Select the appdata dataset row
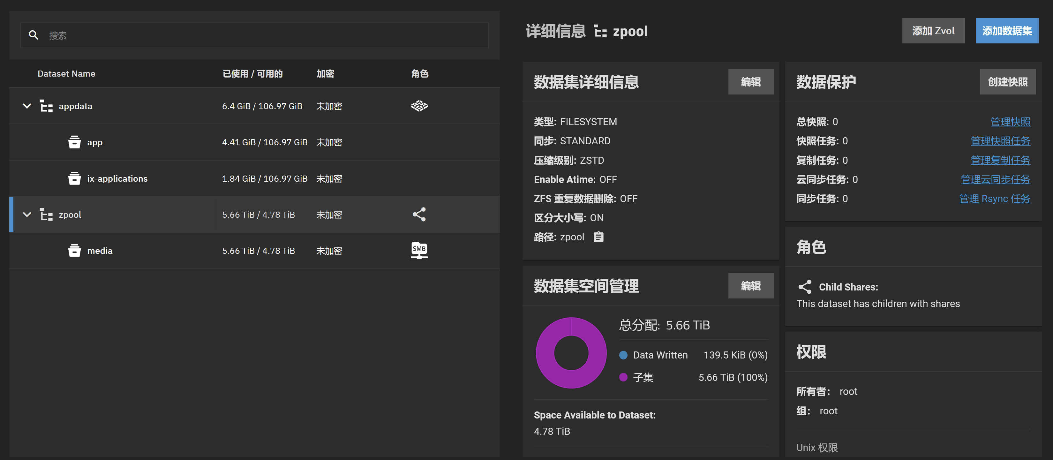1053x460 pixels. point(254,106)
